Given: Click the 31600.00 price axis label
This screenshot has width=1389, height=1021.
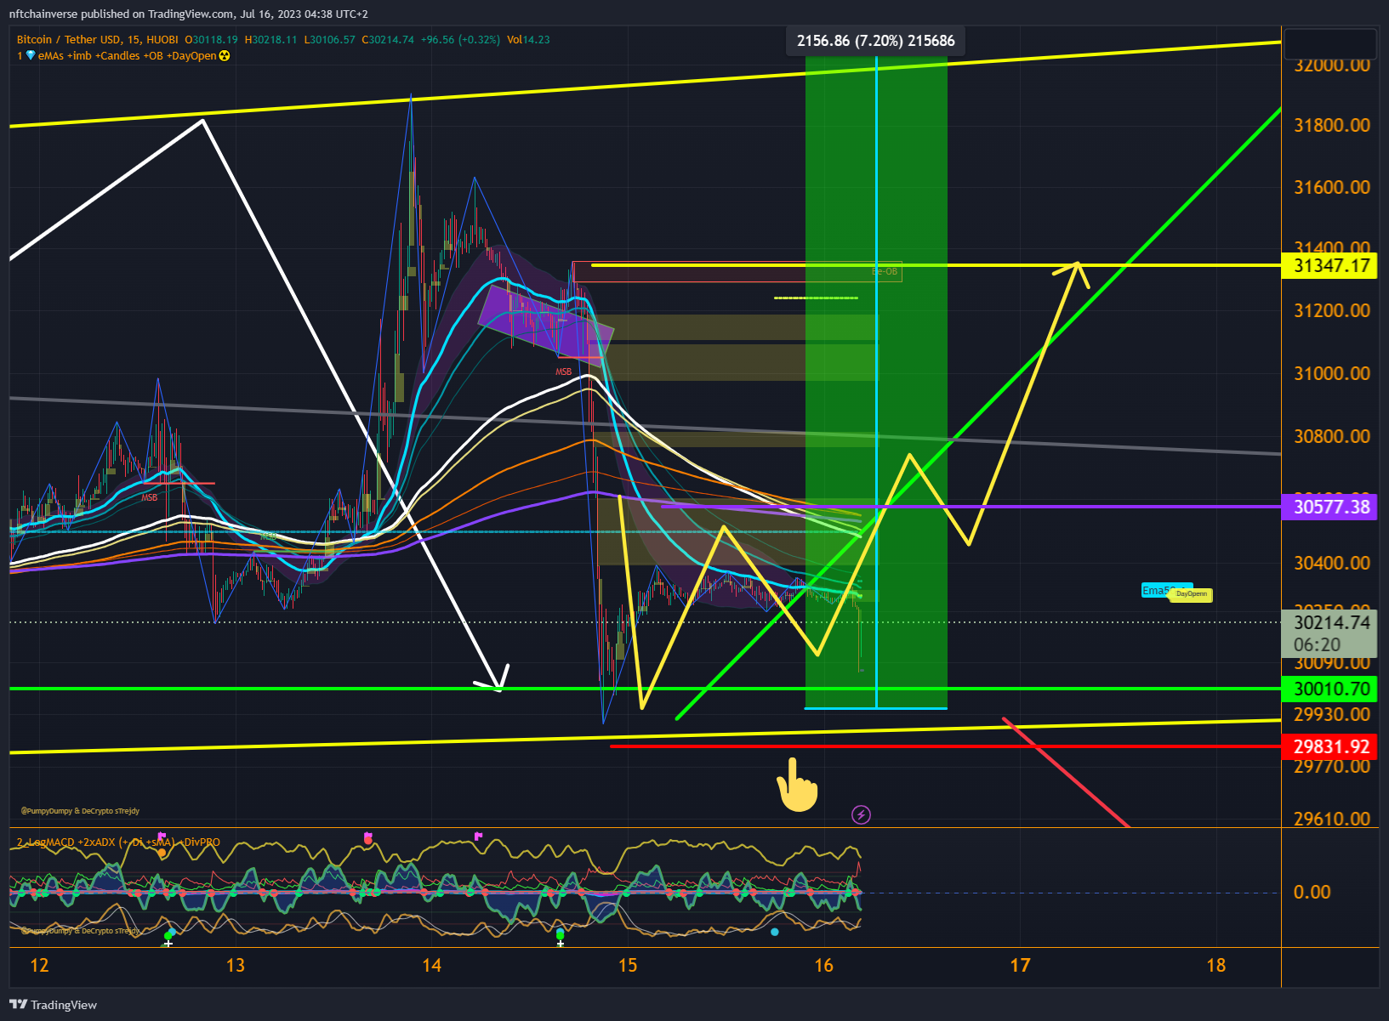Looking at the screenshot, I should point(1332,188).
